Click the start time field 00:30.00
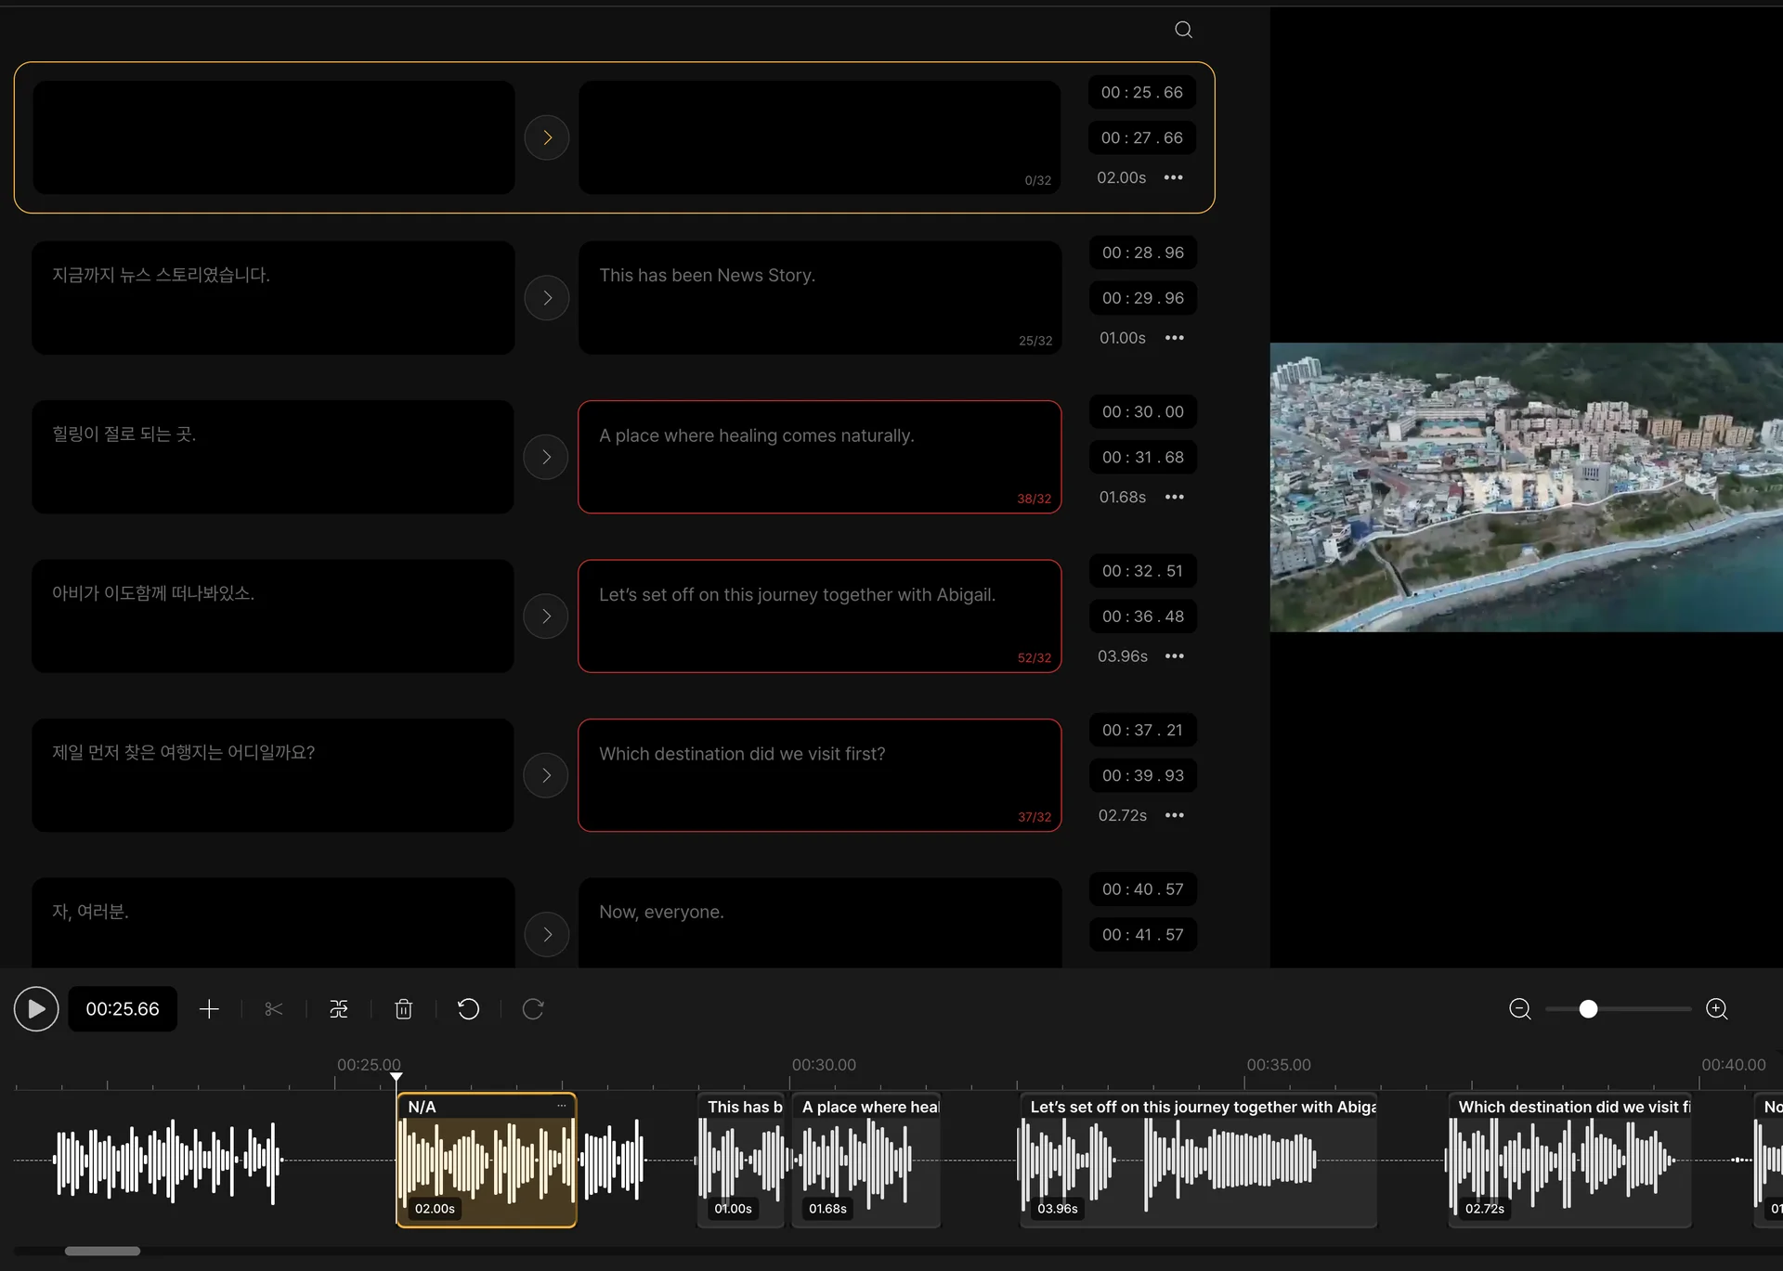1783x1271 pixels. [x=1142, y=412]
